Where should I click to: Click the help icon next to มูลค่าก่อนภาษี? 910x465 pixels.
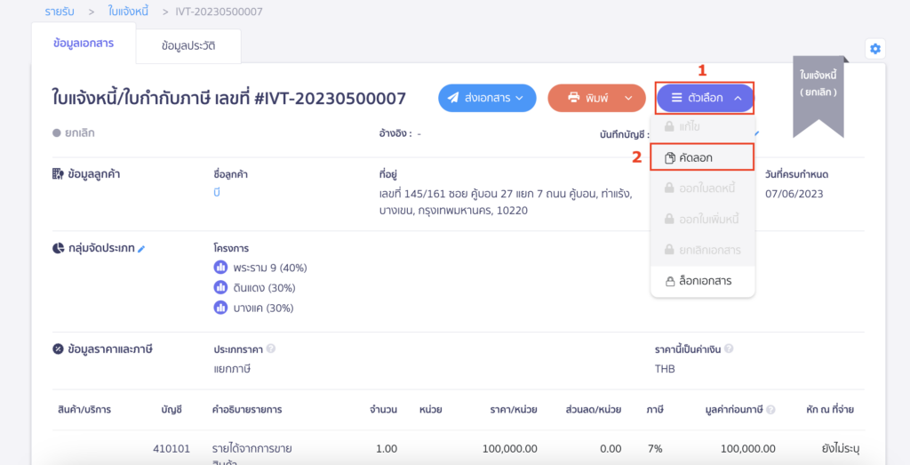[770, 410]
